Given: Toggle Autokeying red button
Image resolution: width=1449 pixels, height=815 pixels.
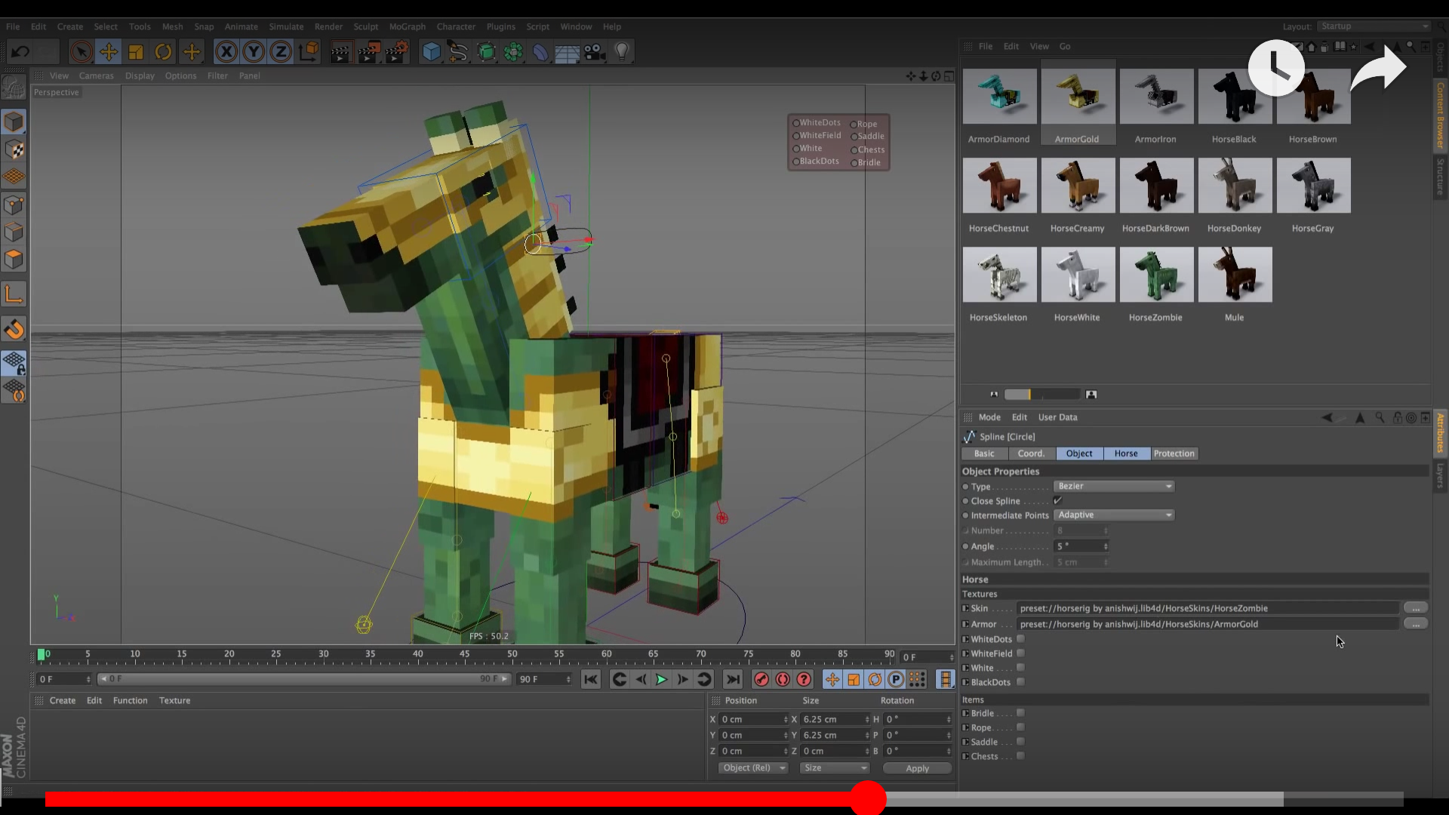Looking at the screenshot, I should pyautogui.click(x=783, y=679).
